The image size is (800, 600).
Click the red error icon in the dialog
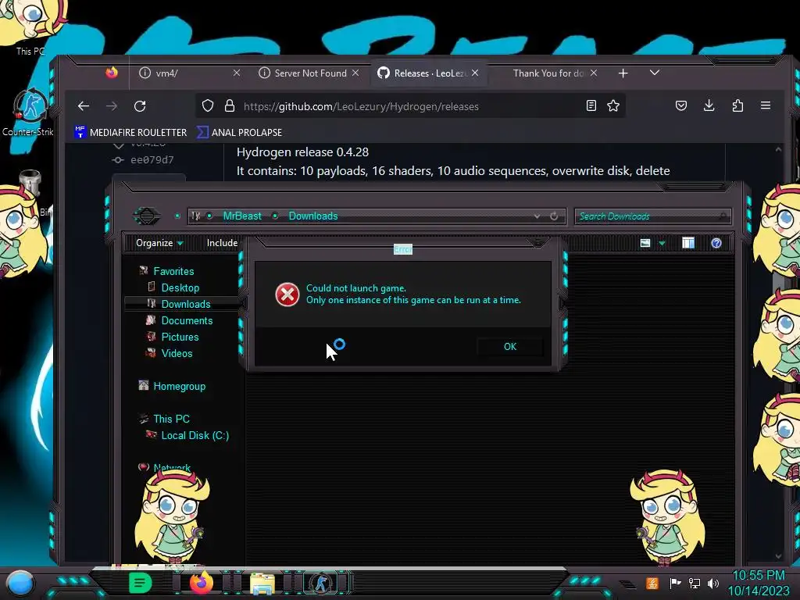click(x=287, y=295)
